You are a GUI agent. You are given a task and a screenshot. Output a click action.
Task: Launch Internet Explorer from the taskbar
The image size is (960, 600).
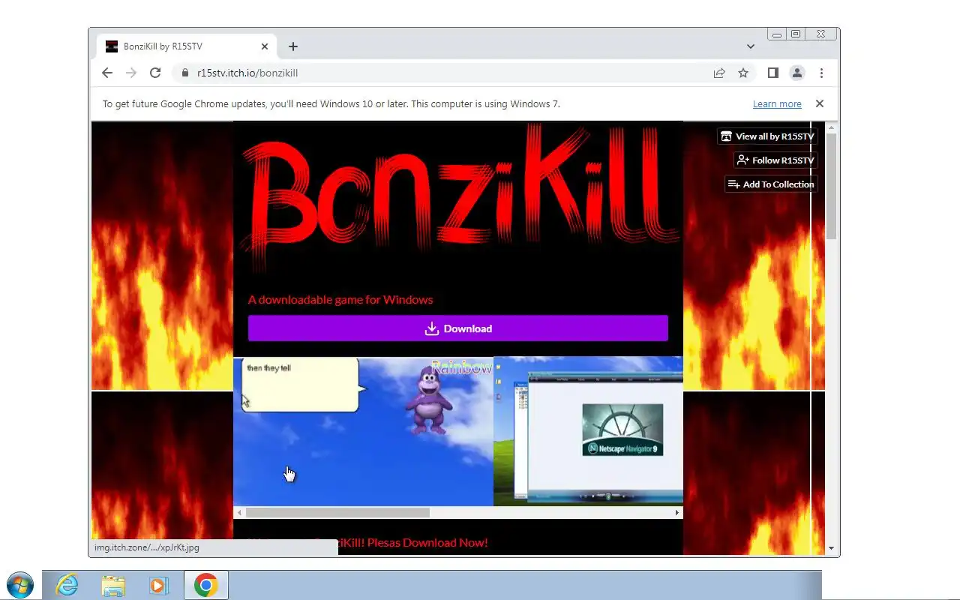click(x=67, y=585)
